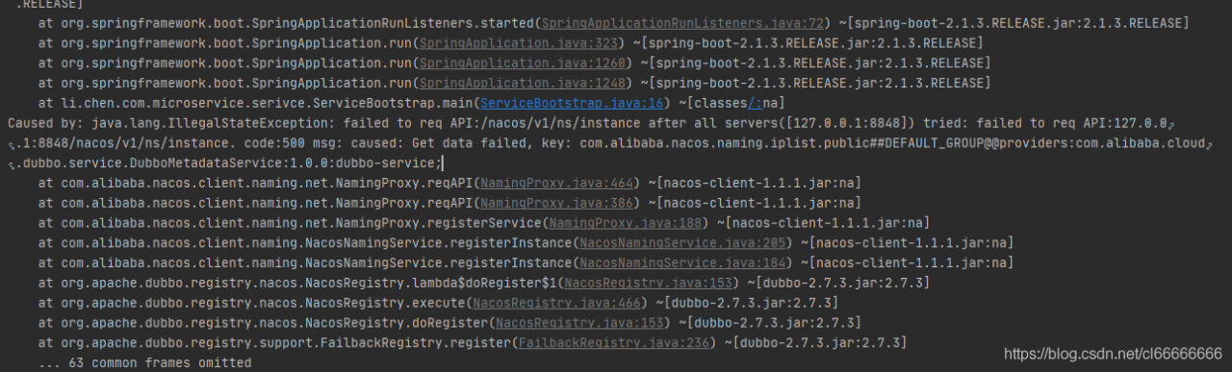Click soft-wrap arrow after 'com.alibaba.cloud'
This screenshot has width=1232, height=372.
[x=1209, y=144]
